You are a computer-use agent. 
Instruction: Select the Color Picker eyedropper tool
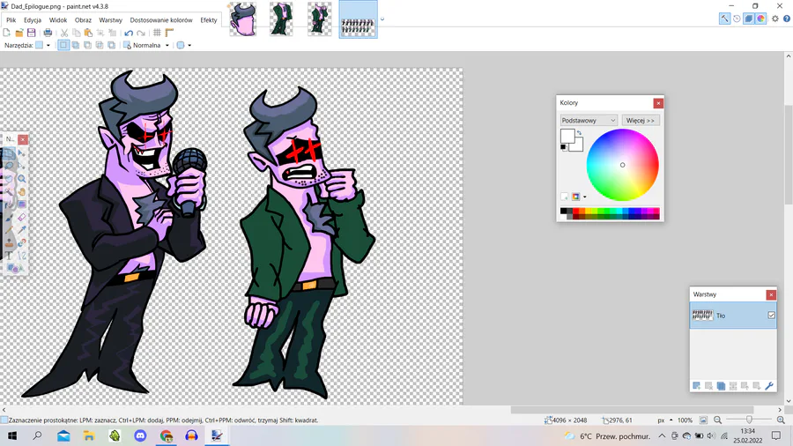click(x=22, y=230)
